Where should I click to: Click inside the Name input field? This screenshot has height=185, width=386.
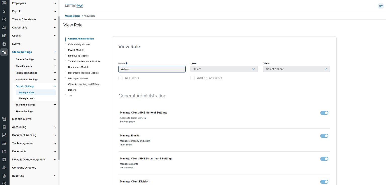[x=152, y=69]
